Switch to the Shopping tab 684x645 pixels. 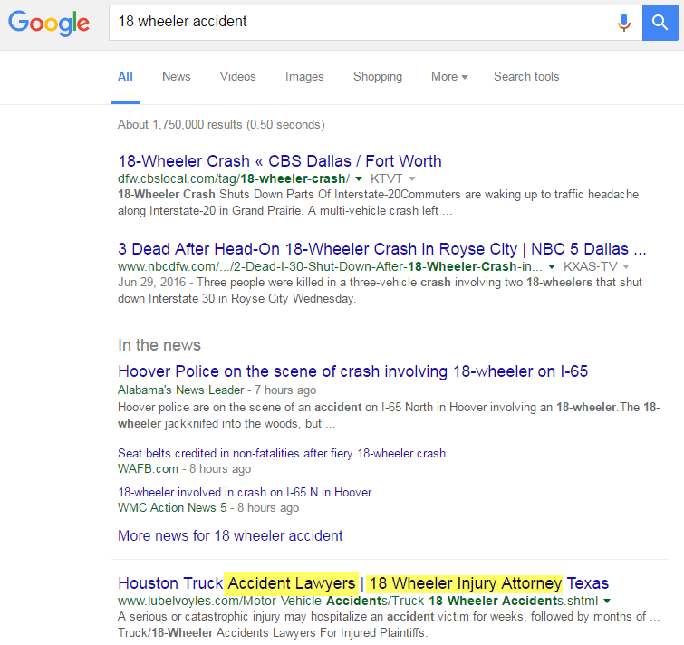click(378, 77)
